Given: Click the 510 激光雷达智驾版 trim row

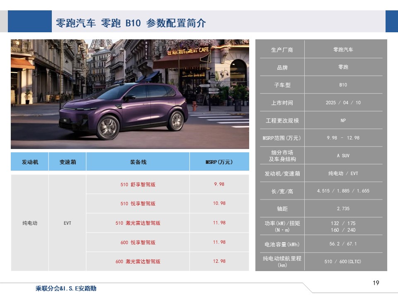Looking at the screenshot, I should click(x=138, y=223).
